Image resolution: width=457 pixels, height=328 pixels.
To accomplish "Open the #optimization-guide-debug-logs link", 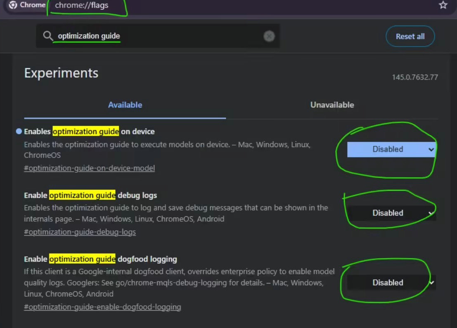I will pos(80,232).
